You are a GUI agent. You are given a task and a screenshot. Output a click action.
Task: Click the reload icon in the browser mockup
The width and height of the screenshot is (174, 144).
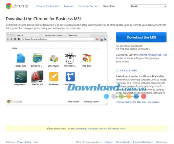tap(15, 39)
